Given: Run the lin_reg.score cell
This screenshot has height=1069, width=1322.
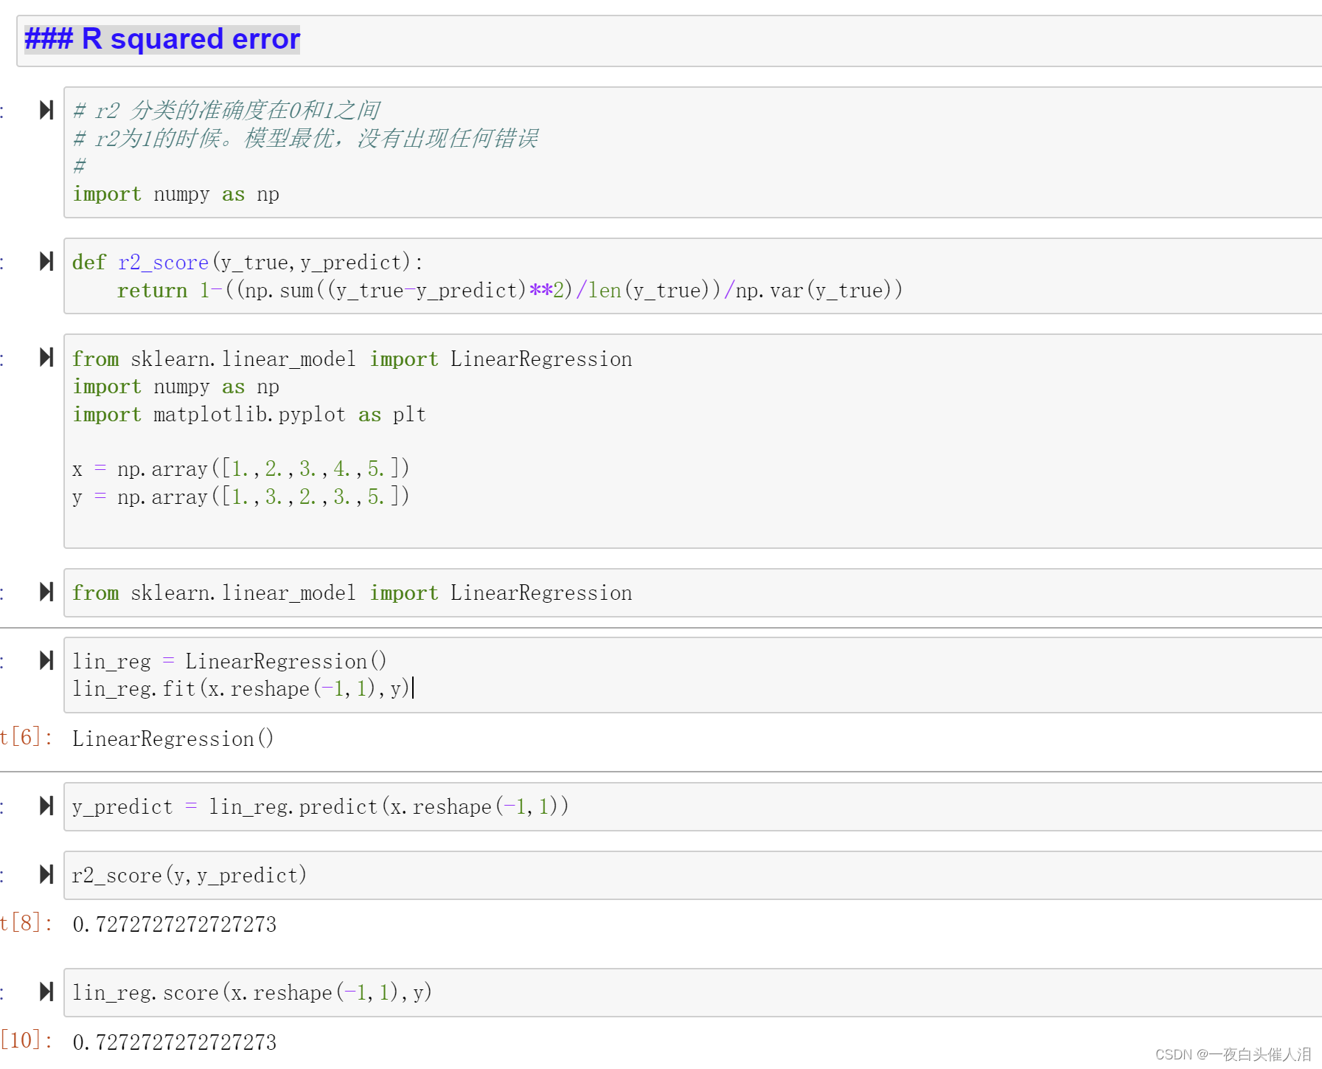Looking at the screenshot, I should tap(46, 992).
